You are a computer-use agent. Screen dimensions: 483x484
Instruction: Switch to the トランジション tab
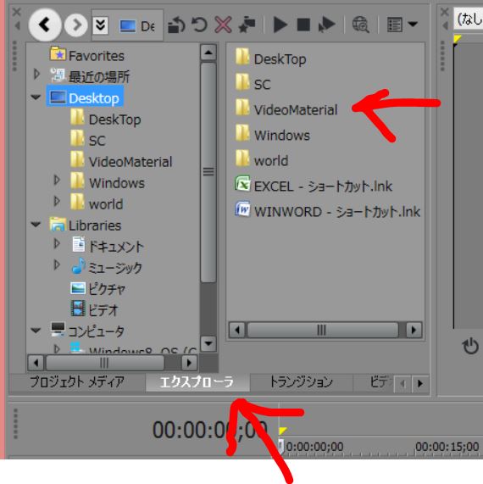[x=301, y=382]
